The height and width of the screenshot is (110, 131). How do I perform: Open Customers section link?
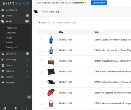coord(11,54)
